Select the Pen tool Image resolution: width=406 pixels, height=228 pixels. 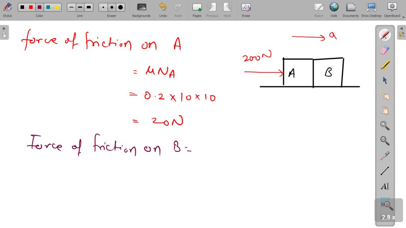tap(385, 35)
